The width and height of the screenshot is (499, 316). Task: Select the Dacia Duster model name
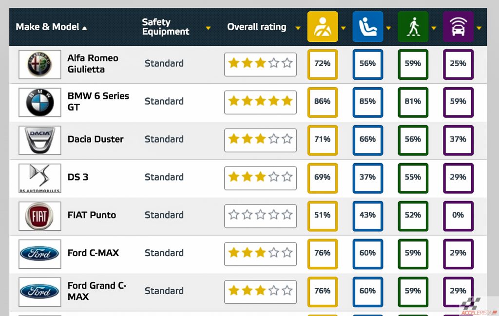click(96, 139)
